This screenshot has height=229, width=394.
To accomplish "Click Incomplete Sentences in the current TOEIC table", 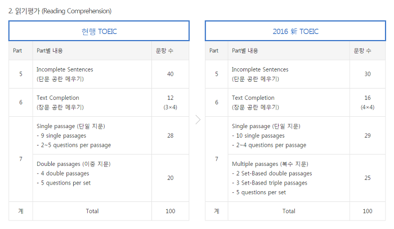I will (65, 69).
